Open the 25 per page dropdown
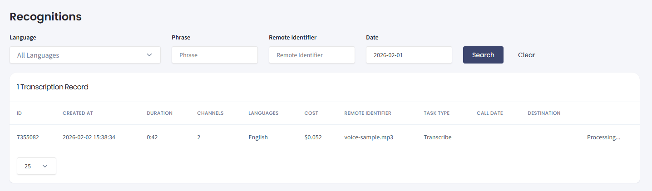The image size is (652, 191). pyautogui.click(x=36, y=166)
